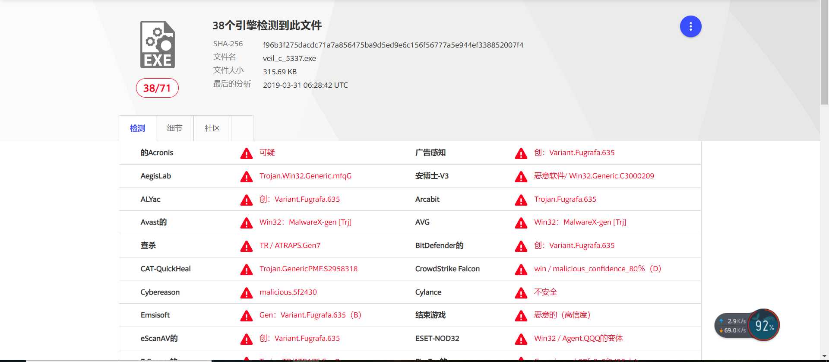Click the SHA-256 hash value
Viewport: 829px width, 362px height.
[x=393, y=45]
